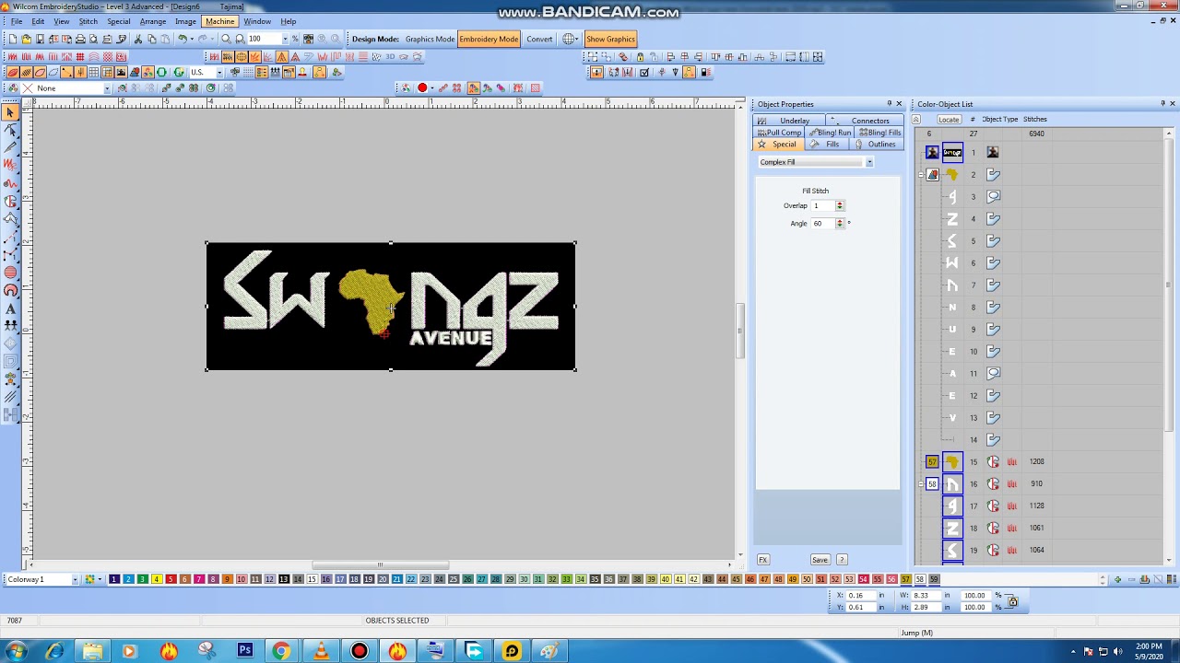
Task: Select color 13 black palette swatch
Action: click(x=284, y=579)
